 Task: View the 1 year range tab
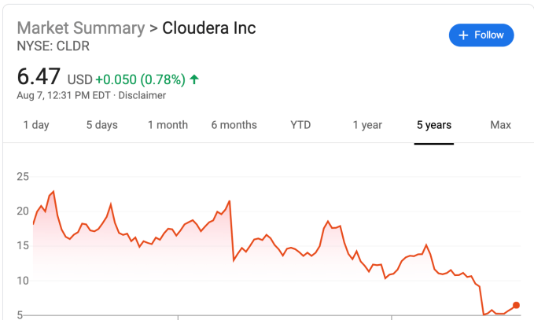pyautogui.click(x=367, y=125)
